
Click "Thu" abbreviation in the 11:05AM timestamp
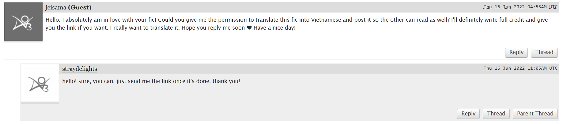pyautogui.click(x=487, y=68)
